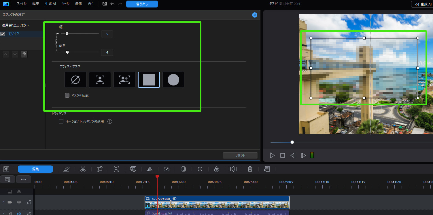Delete the applied effect with the trash icon
433x215 pixels.
[x=24, y=54]
